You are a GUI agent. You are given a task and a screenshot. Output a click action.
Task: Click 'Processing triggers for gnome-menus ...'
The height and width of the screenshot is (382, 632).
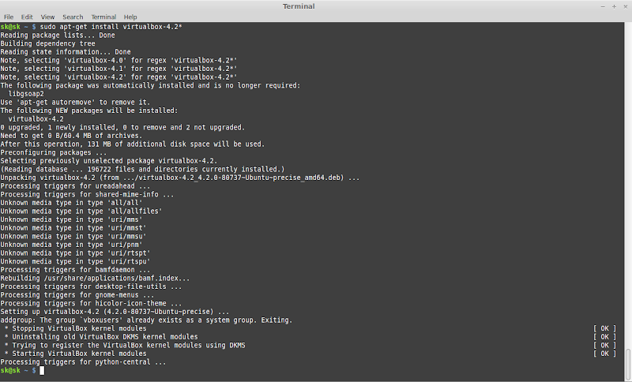pos(77,295)
